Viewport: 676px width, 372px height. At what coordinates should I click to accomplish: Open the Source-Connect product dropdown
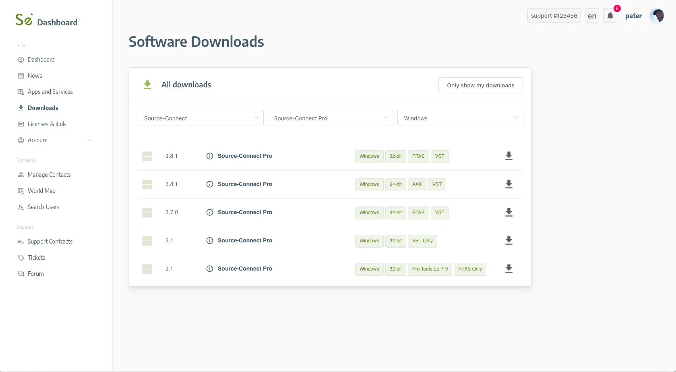tap(201, 118)
